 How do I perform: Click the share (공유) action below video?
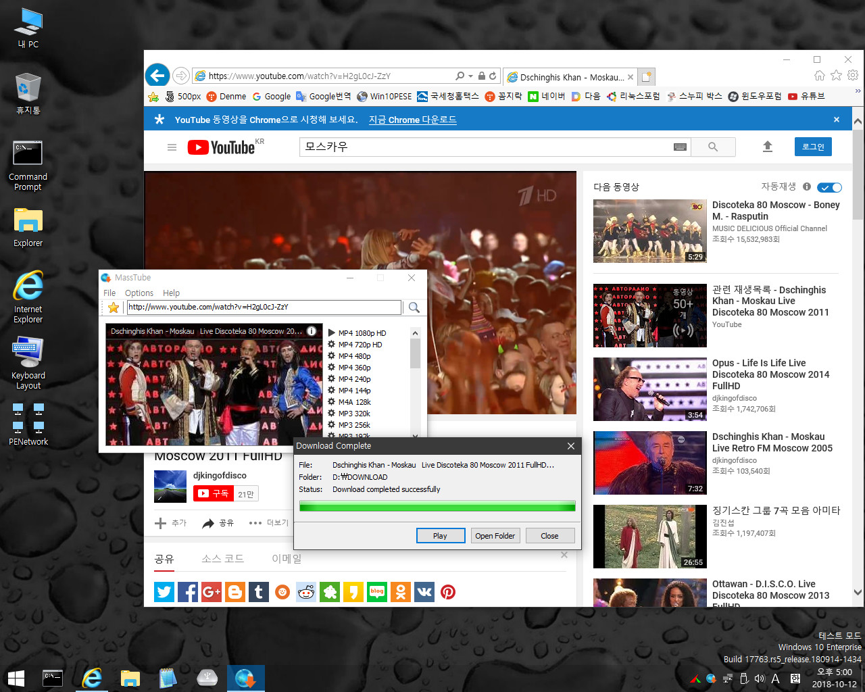(218, 523)
